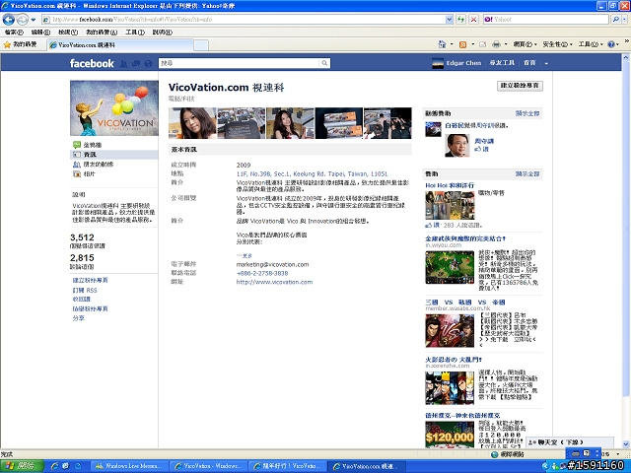Screen dimensions: 631x473
Task: Click the green Refresh page icon
Action: [x=461, y=20]
